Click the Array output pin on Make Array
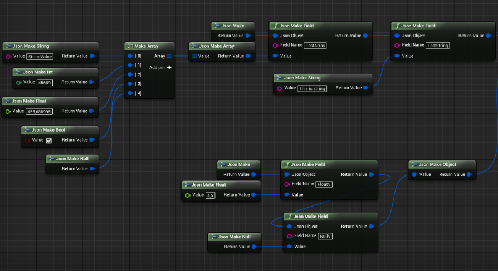This screenshot has height=271, width=498. pyautogui.click(x=169, y=56)
